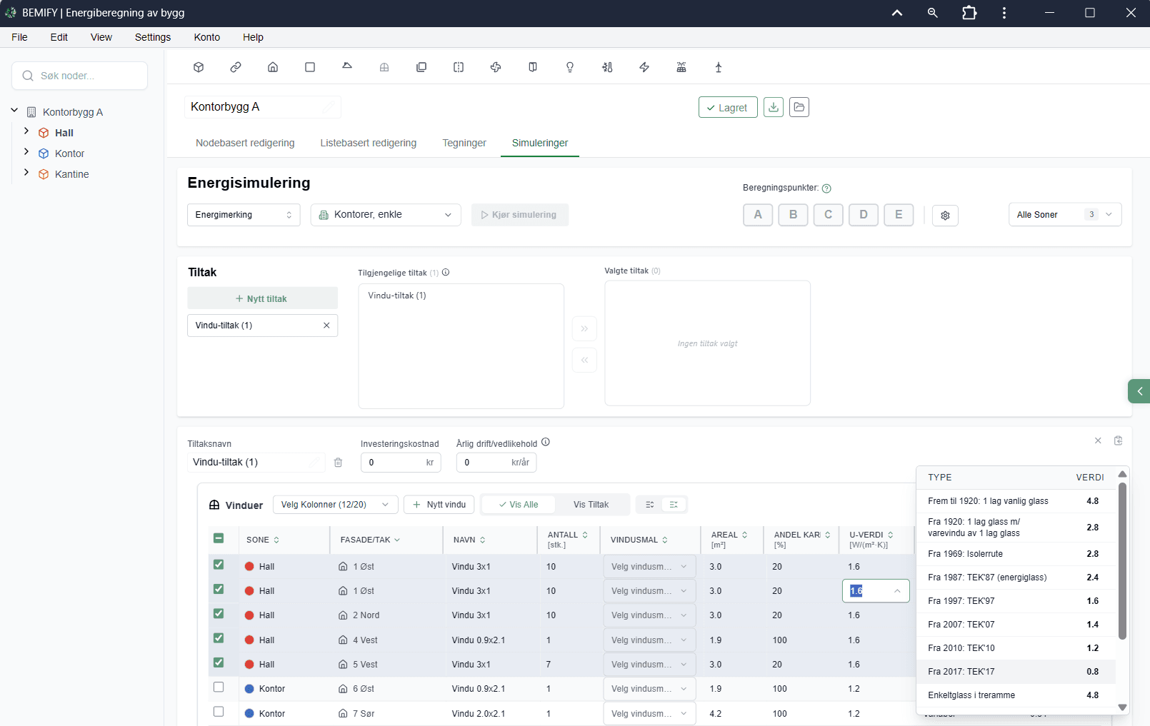Screen dimensions: 1150x726
Task: Click the chain link icon in toolbar
Action: 236,67
